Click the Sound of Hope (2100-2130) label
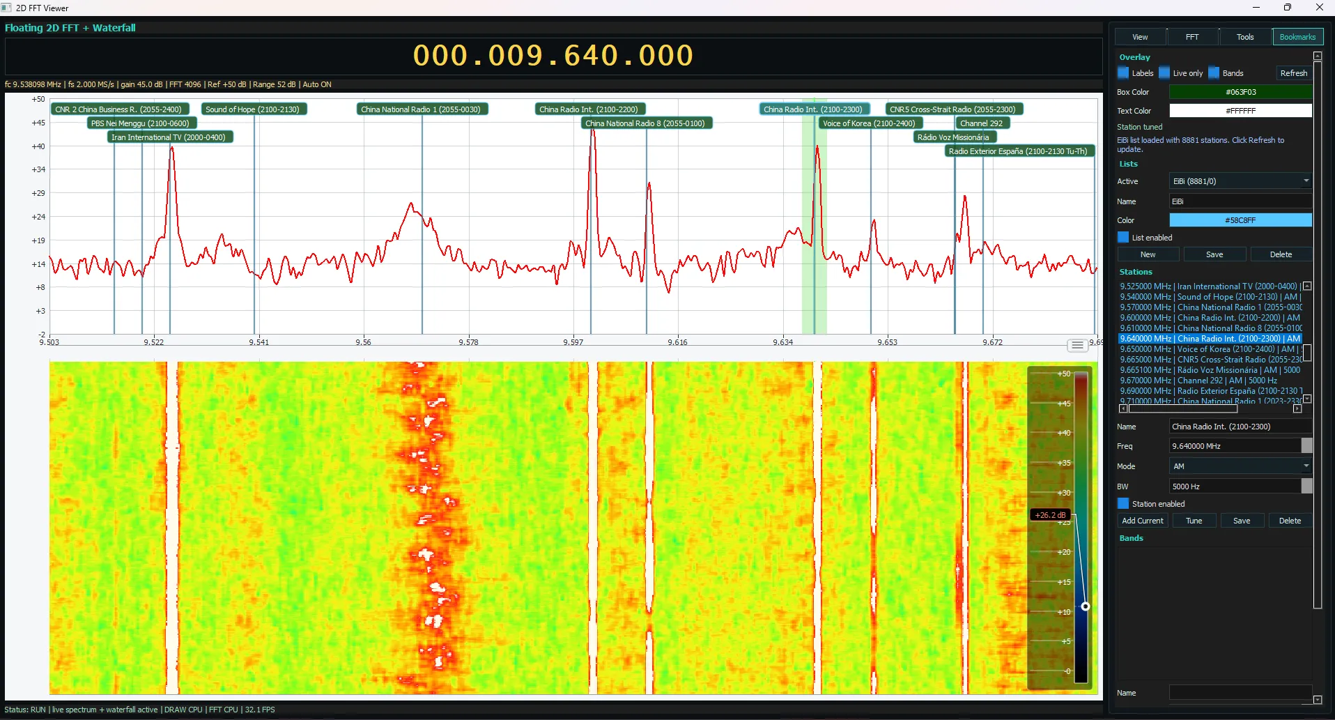This screenshot has width=1335, height=720. coord(253,109)
